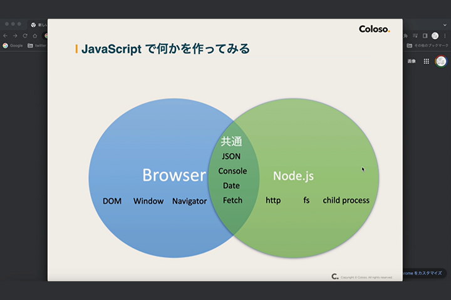Click Chrome's forward arrow button

(x=15, y=36)
